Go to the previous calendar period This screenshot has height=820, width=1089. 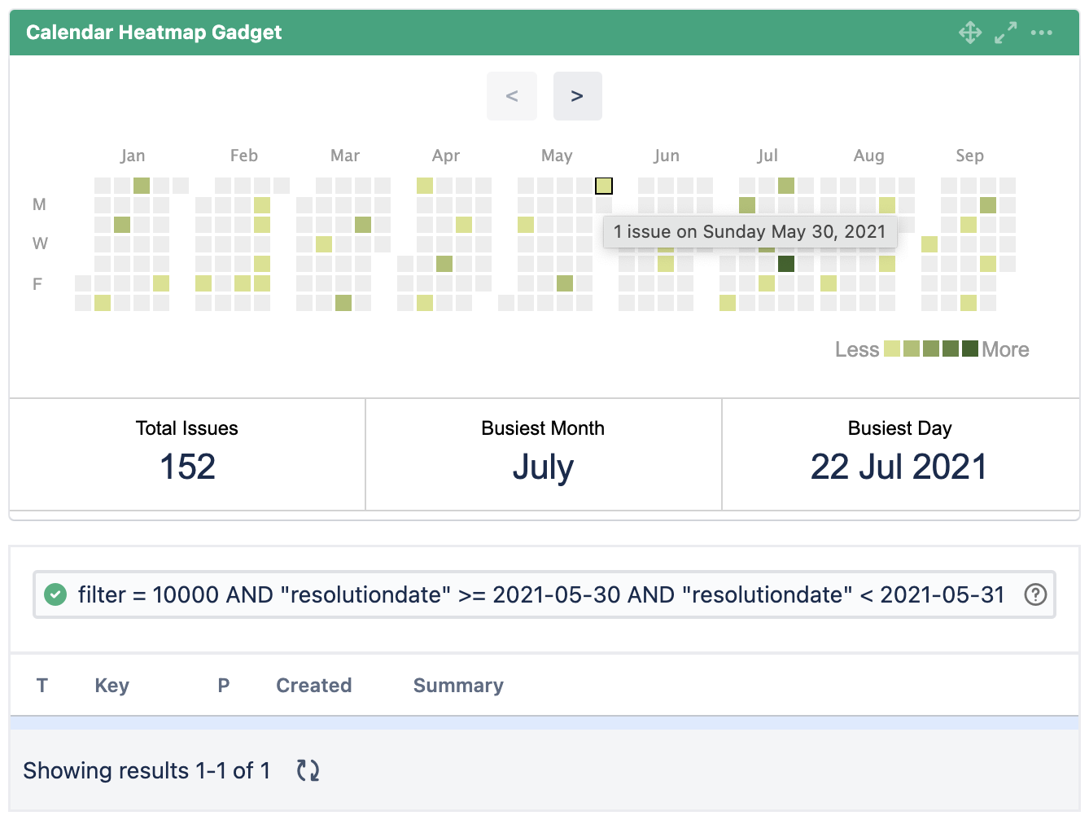tap(512, 96)
